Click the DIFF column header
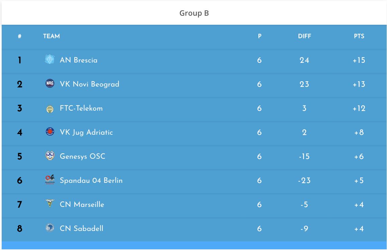 click(x=304, y=36)
